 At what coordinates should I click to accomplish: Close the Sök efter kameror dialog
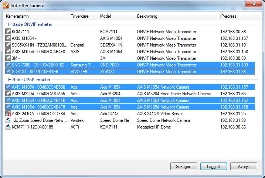254,4
